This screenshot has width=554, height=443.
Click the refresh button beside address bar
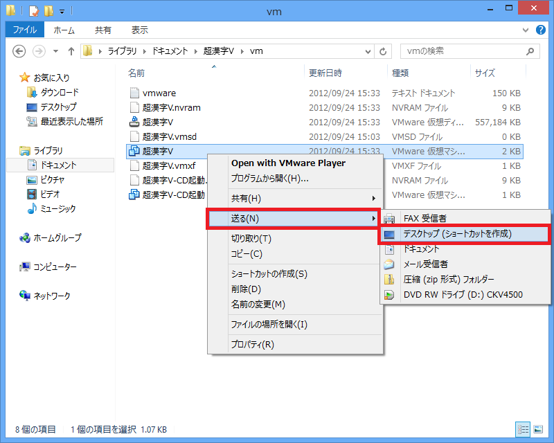point(384,51)
